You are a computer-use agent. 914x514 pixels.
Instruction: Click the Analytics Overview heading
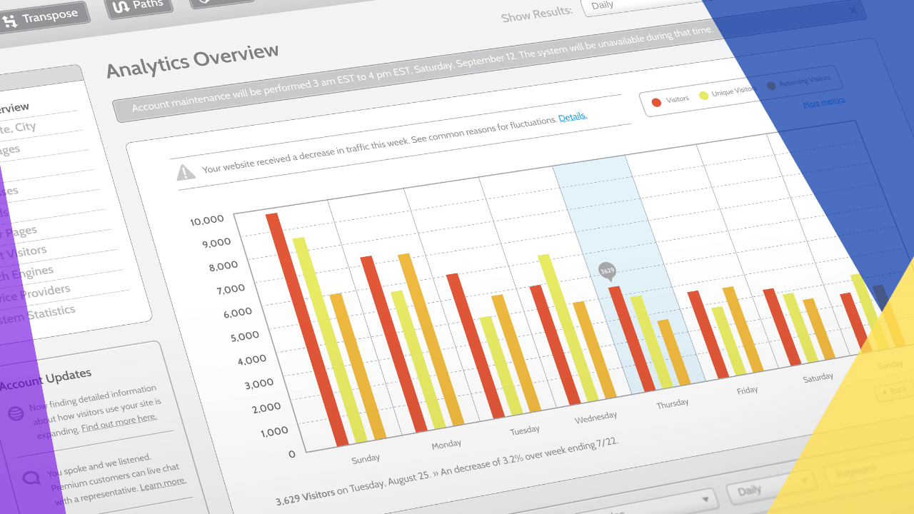193,61
